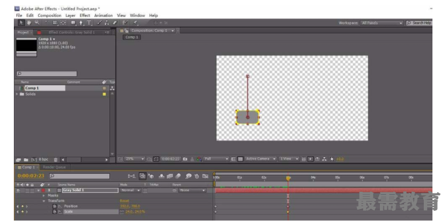Select the Pen tool
Viewport: 444px width, 224px height.
(x=81, y=22)
